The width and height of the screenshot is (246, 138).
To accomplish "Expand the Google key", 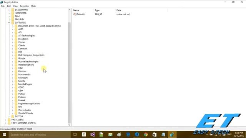I will coord(13,58).
